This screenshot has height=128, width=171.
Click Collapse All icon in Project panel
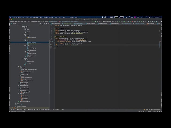coord(44,24)
